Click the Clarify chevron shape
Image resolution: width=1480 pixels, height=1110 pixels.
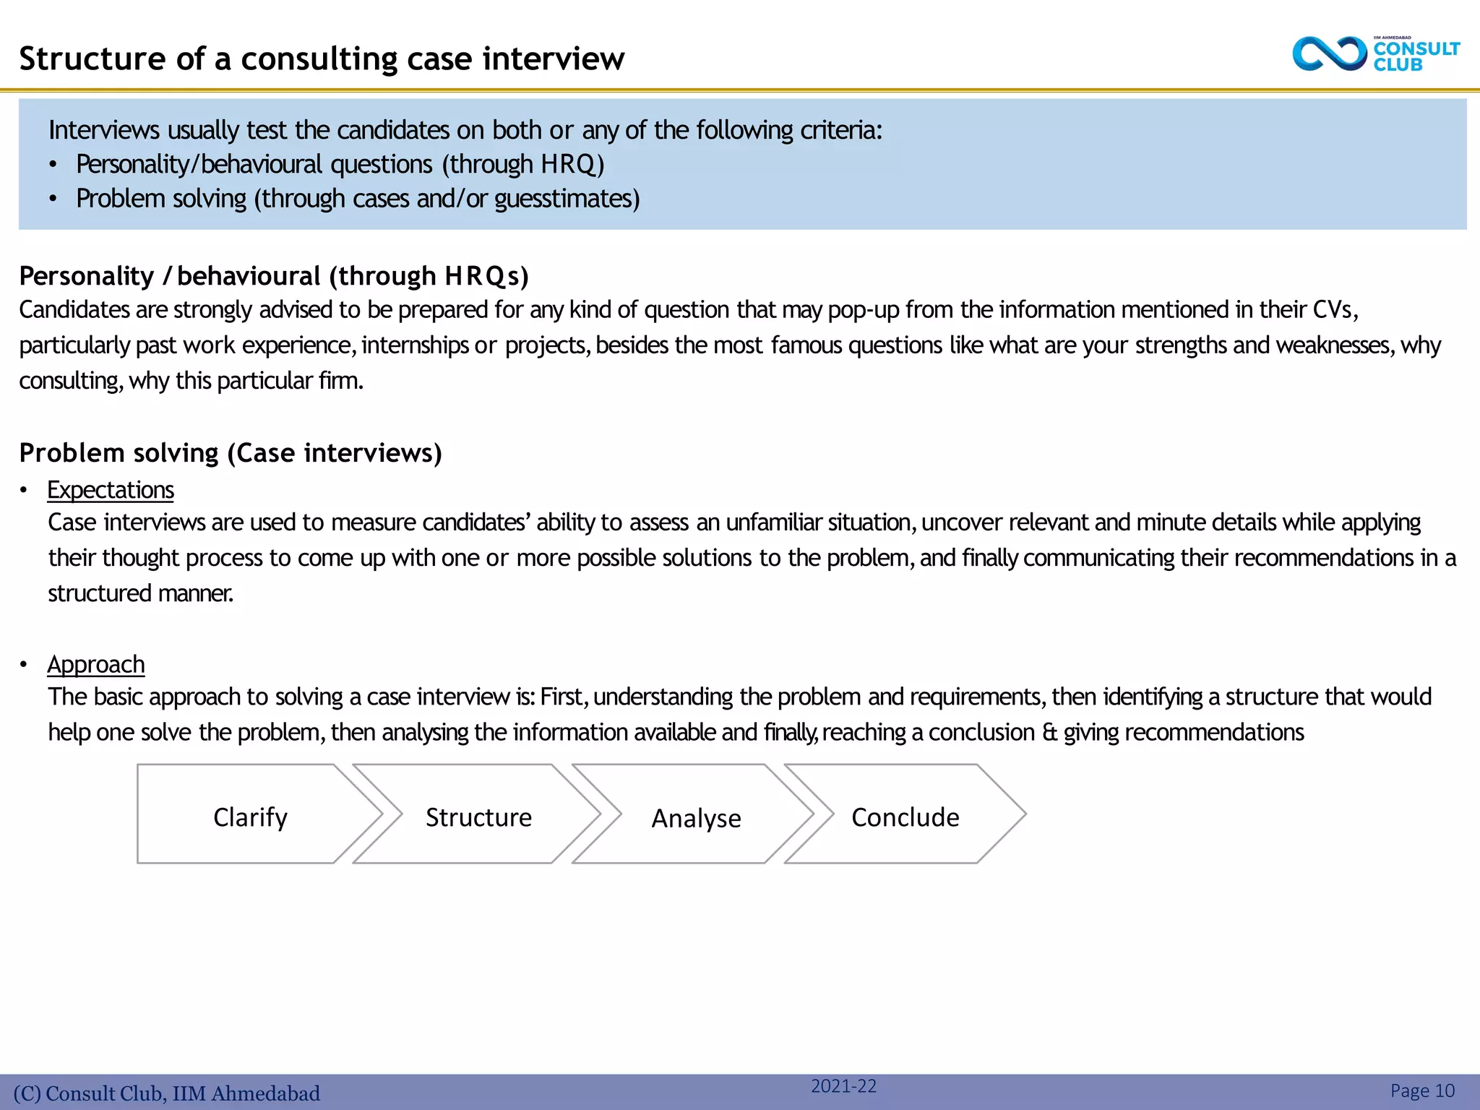pyautogui.click(x=250, y=817)
